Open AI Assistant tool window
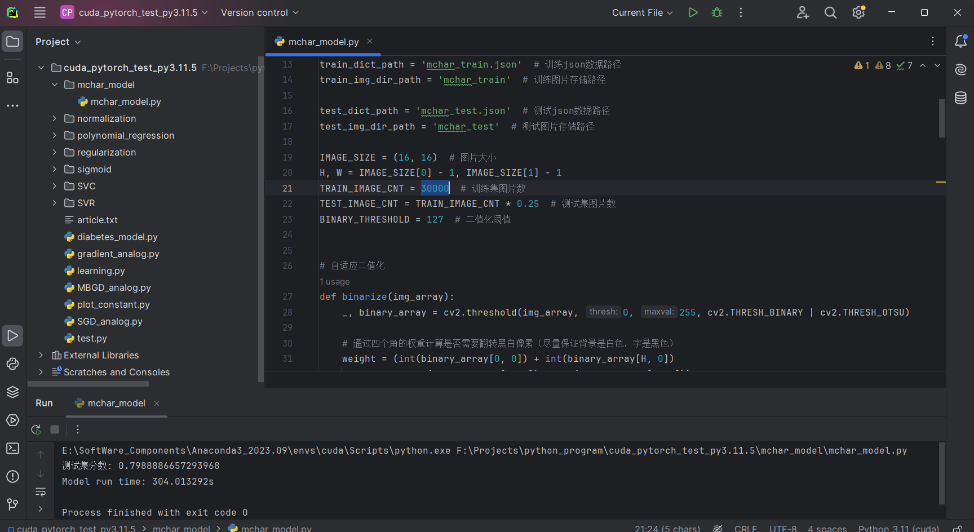 point(960,69)
